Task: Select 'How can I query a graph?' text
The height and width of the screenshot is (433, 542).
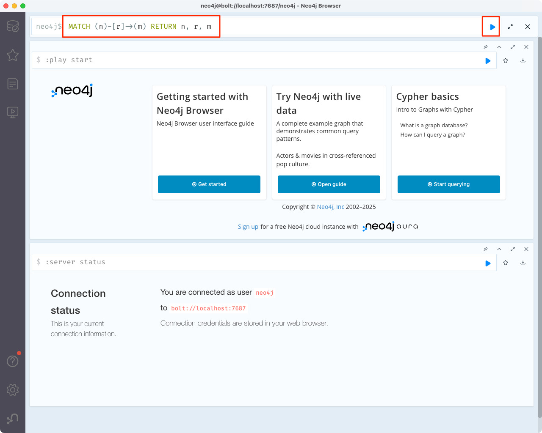Action: (x=433, y=134)
